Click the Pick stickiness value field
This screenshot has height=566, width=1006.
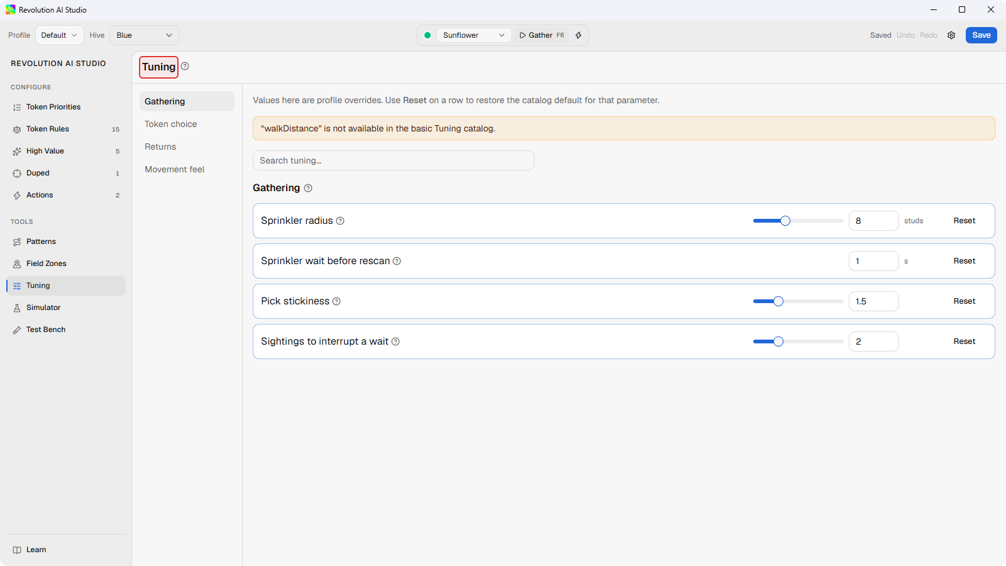pos(874,301)
